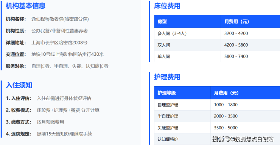
Task: Click the 护理等级 column header
Action: pos(182,93)
